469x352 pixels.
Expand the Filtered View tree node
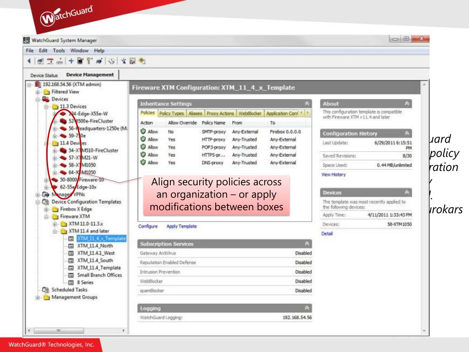pyautogui.click(x=38, y=92)
